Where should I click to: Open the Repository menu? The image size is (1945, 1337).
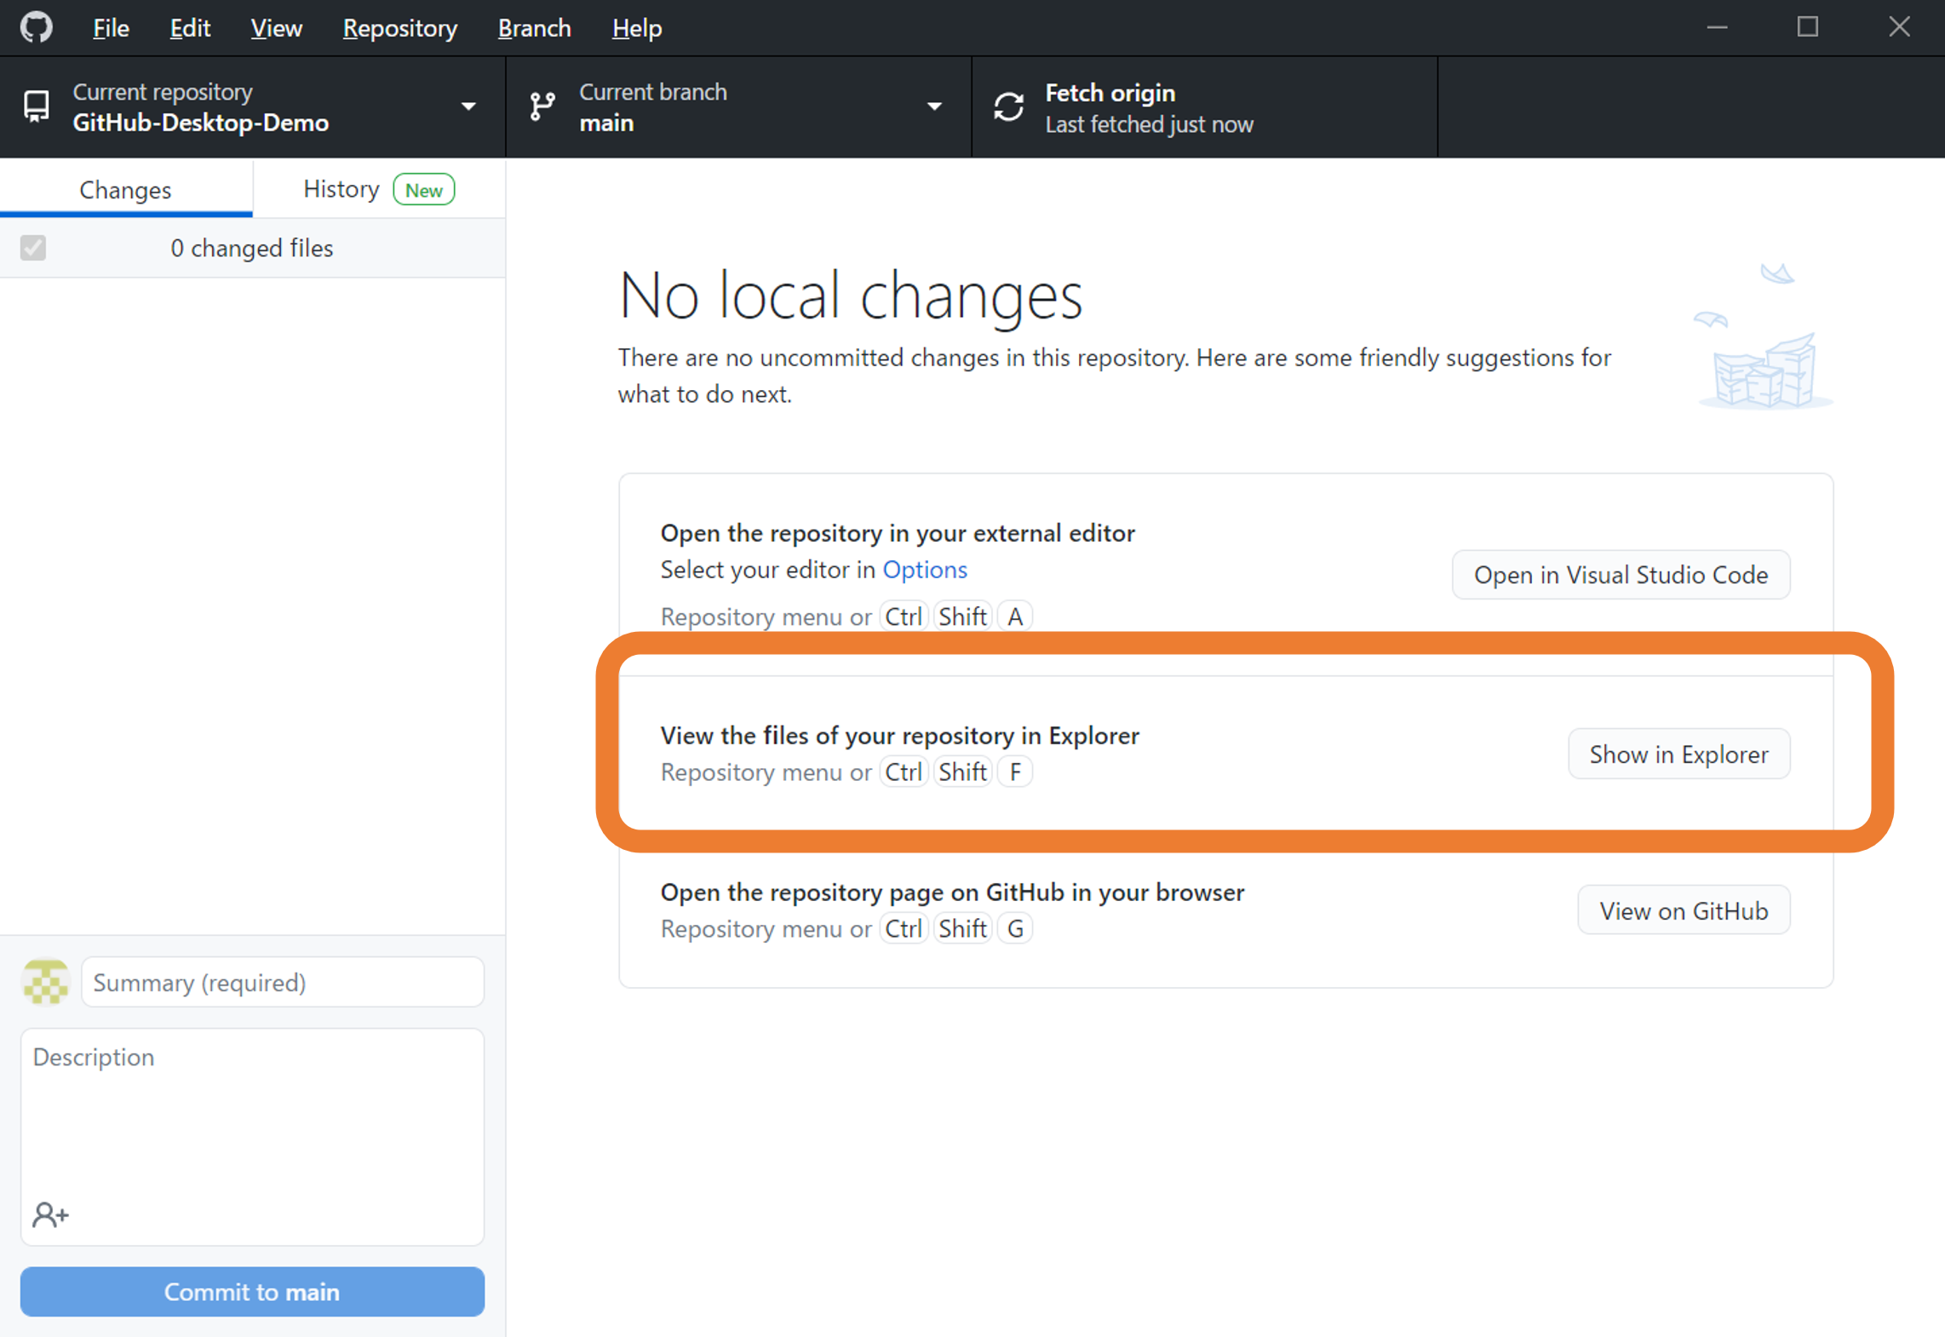tap(399, 28)
